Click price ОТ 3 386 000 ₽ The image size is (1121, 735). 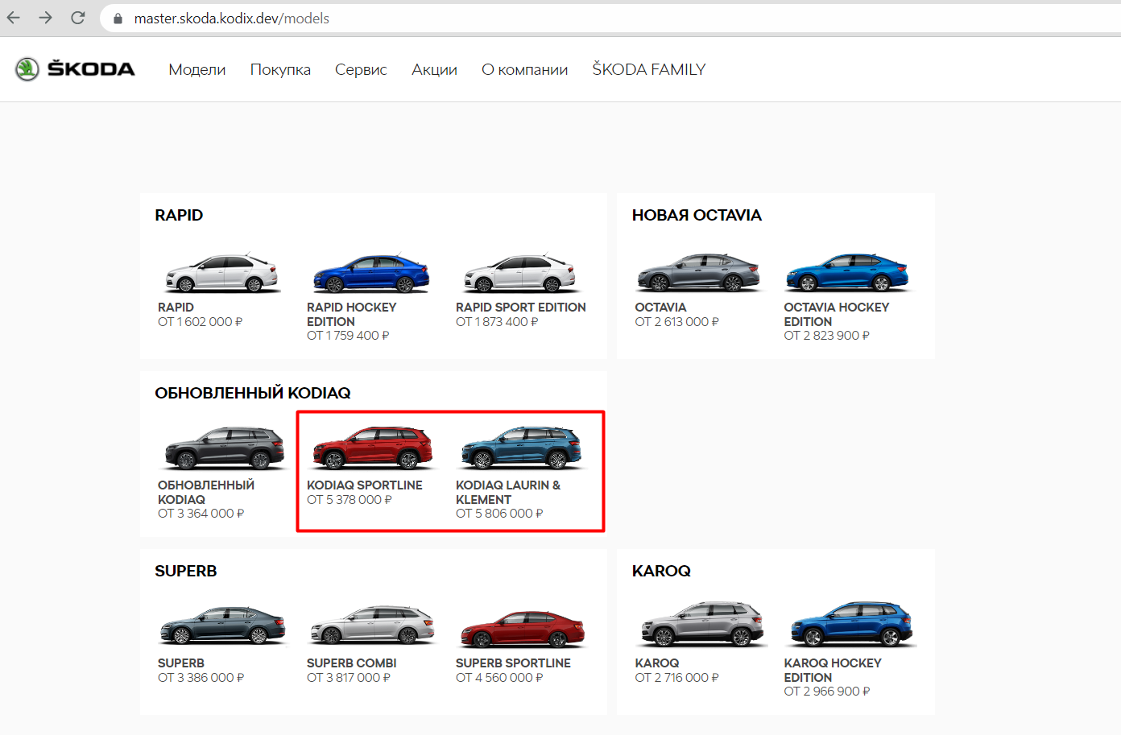[201, 678]
